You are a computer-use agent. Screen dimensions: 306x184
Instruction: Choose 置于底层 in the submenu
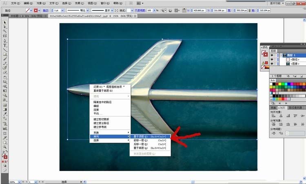pos(150,148)
